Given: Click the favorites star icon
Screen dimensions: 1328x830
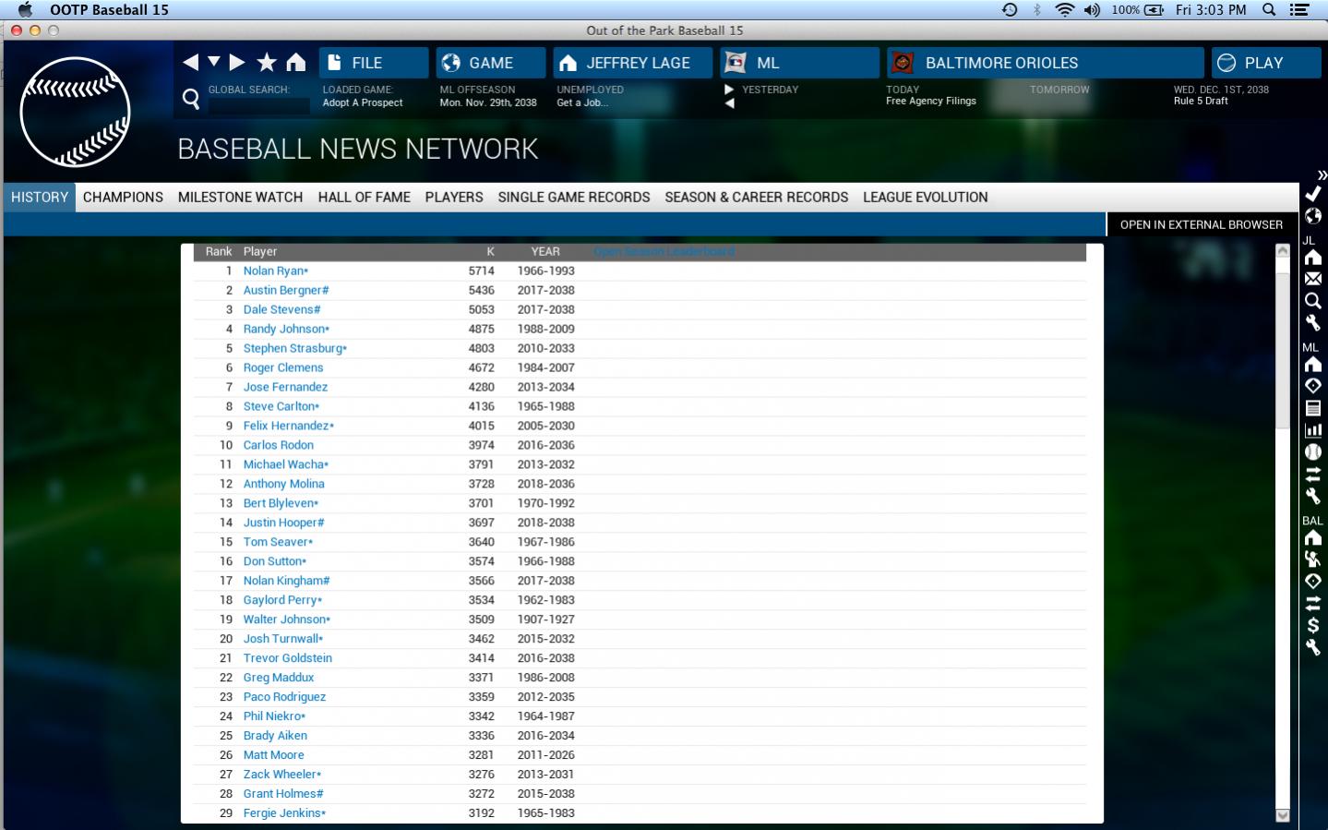Looking at the screenshot, I should [267, 63].
